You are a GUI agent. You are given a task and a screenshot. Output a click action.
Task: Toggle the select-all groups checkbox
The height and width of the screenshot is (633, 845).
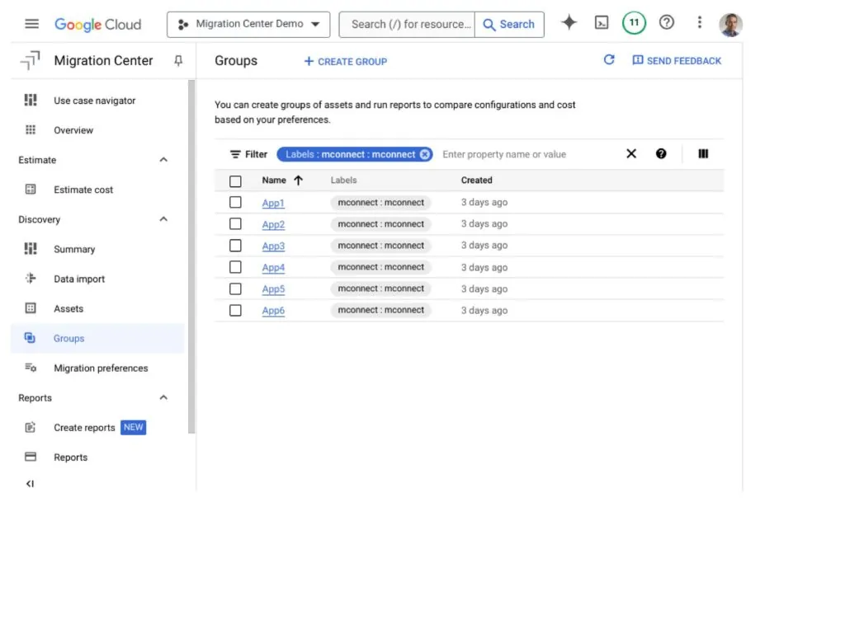[x=235, y=181]
